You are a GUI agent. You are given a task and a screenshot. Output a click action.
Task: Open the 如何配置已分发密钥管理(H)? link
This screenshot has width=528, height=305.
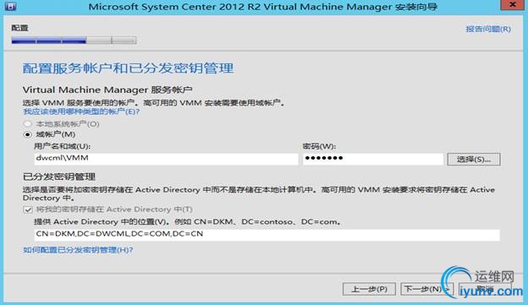(78, 250)
